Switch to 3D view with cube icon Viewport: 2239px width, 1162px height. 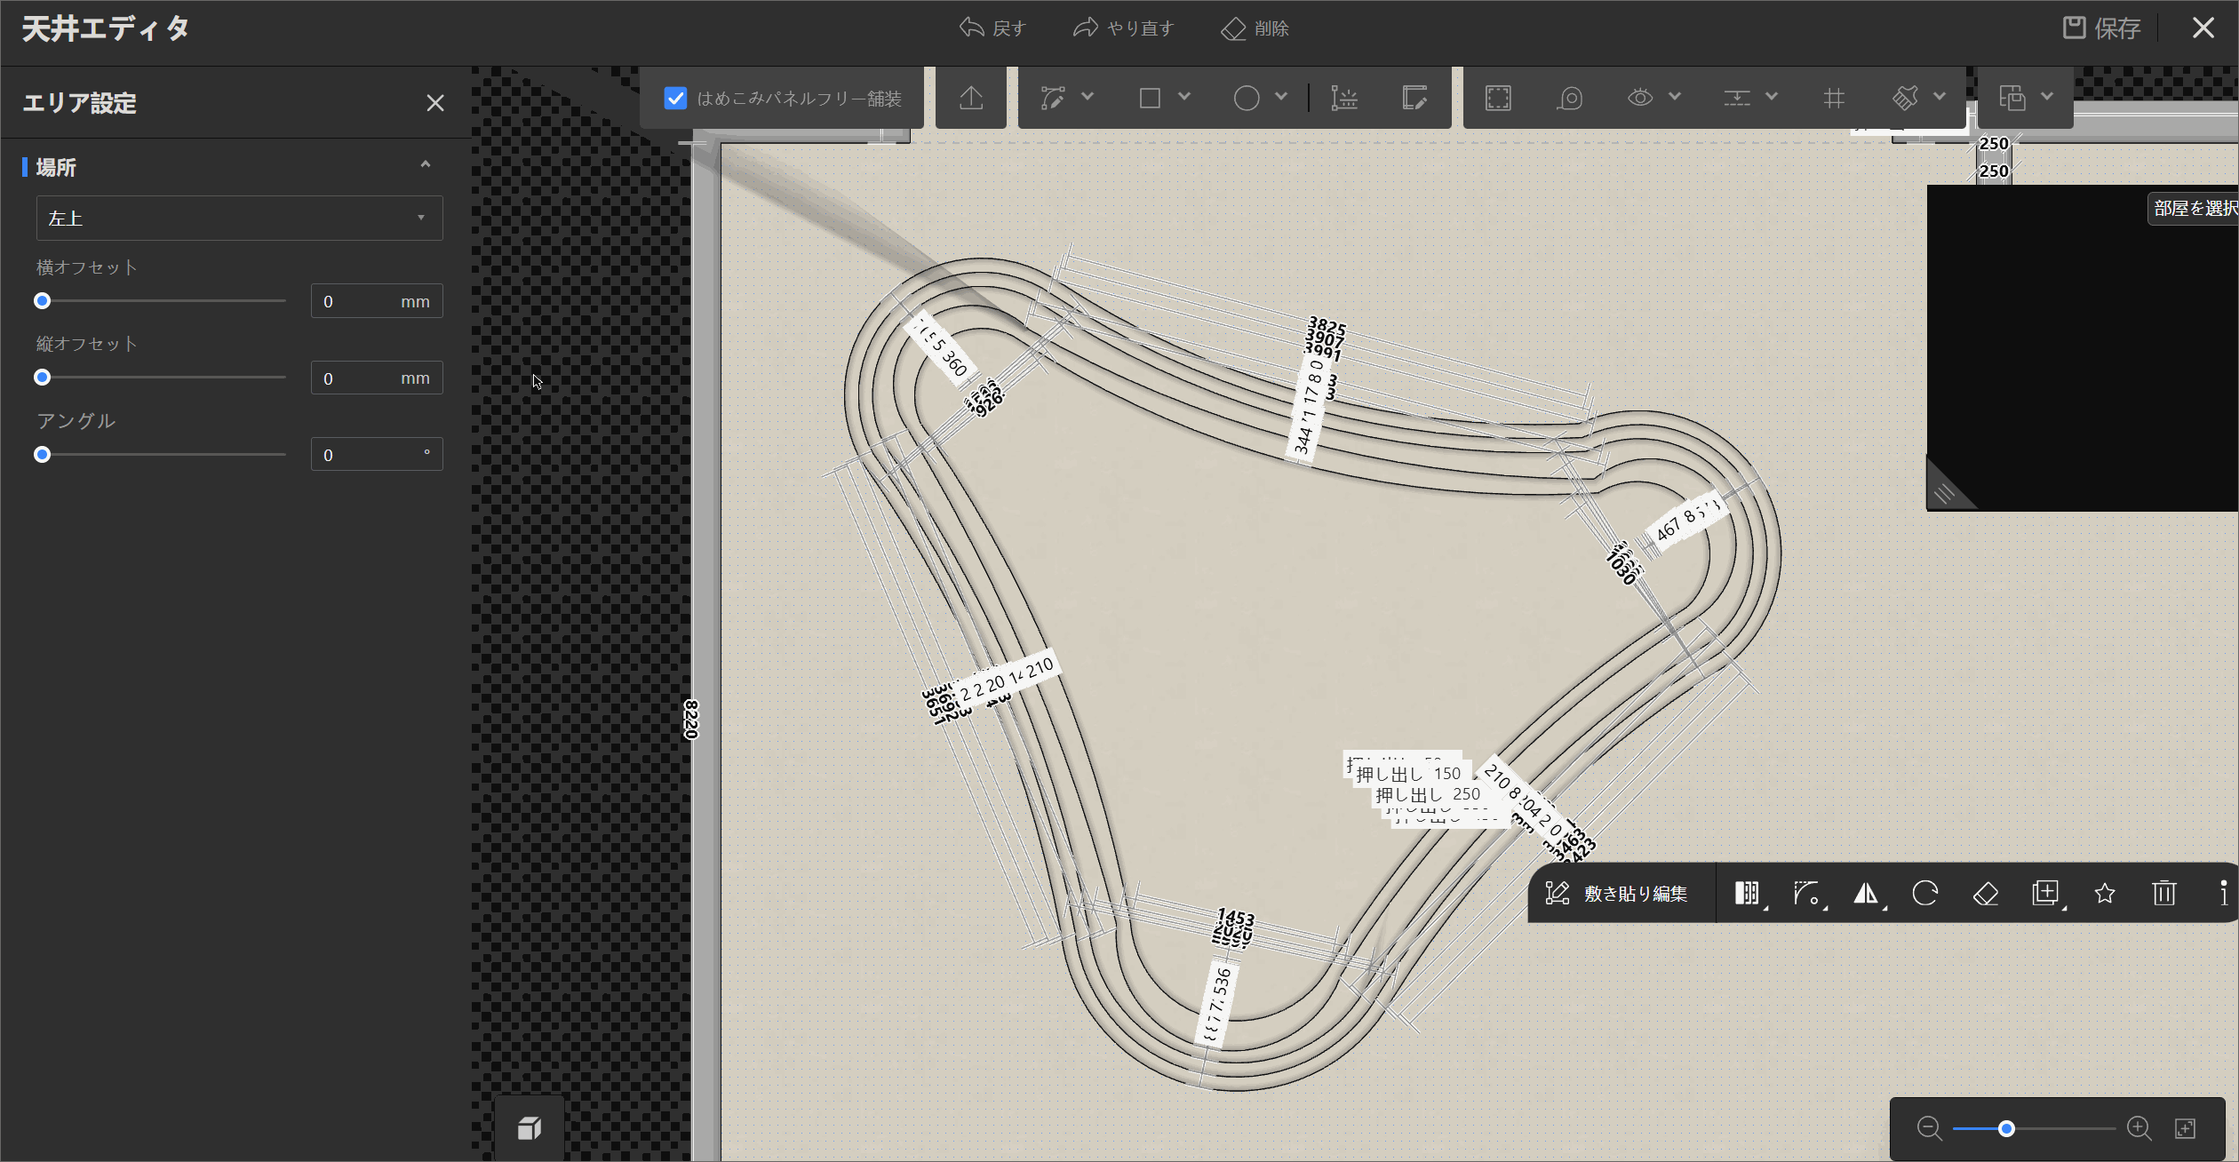530,1128
